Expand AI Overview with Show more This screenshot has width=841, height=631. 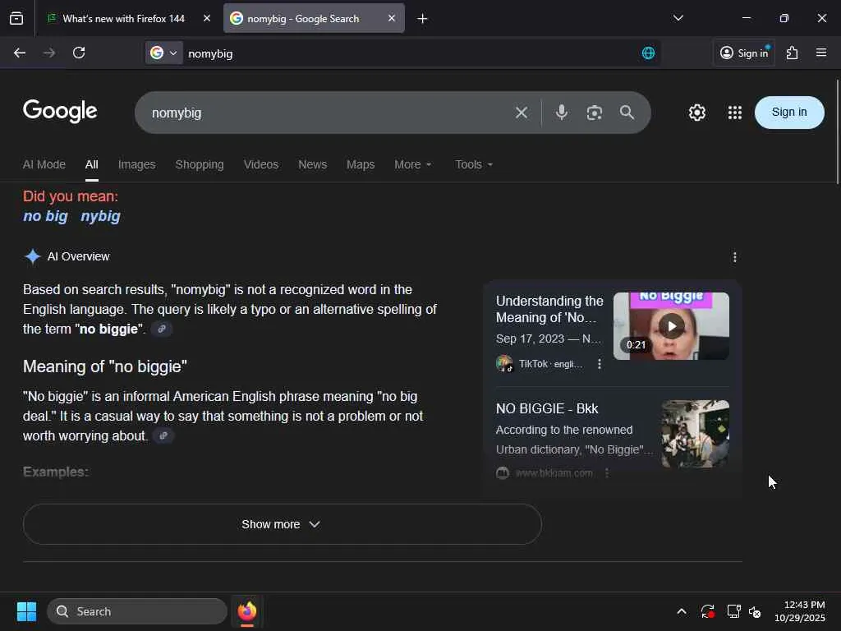click(x=283, y=524)
